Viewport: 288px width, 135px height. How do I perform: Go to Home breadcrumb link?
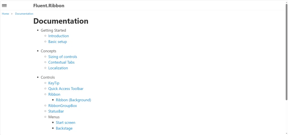coord(5,14)
